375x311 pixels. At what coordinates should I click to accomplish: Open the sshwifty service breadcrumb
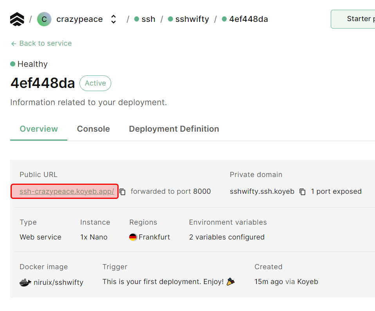coord(192,19)
